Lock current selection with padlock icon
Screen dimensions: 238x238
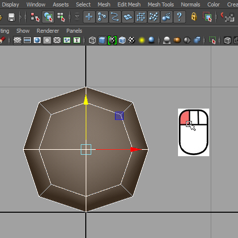coord(194,17)
